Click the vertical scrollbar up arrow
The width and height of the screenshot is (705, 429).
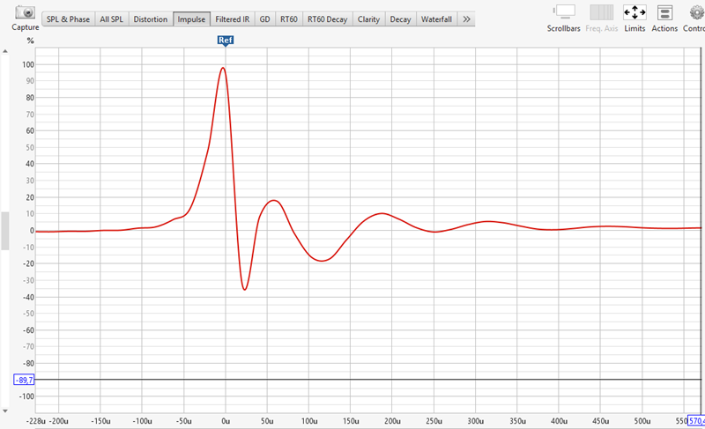[x=5, y=51]
